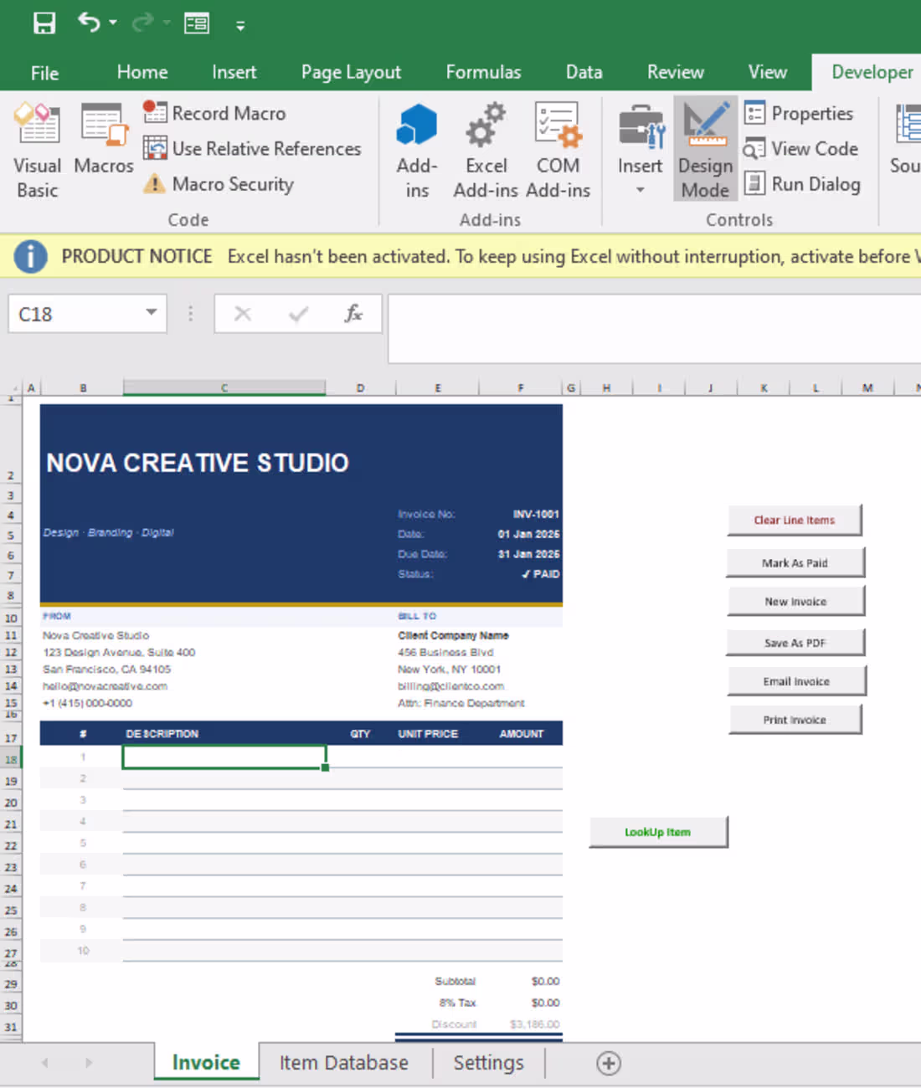The image size is (921, 1088).
Task: Click the 'Client Company Name' cell
Action: pyautogui.click(x=453, y=635)
